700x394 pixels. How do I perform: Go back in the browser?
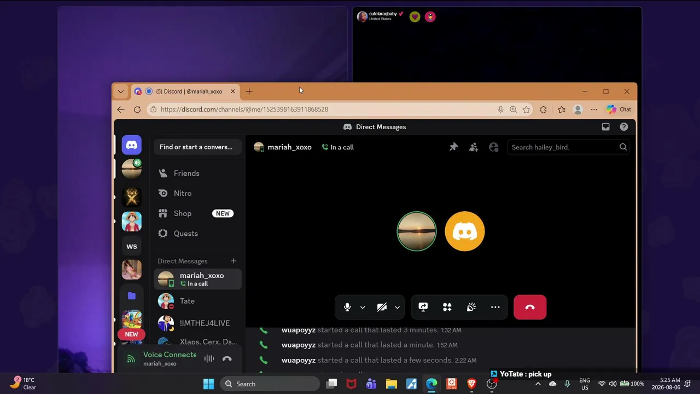[121, 109]
